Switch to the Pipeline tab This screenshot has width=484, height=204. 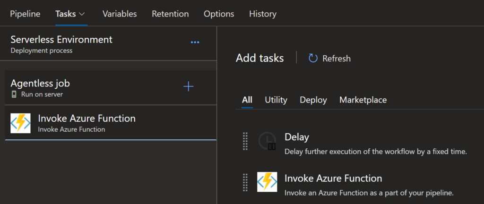point(25,14)
